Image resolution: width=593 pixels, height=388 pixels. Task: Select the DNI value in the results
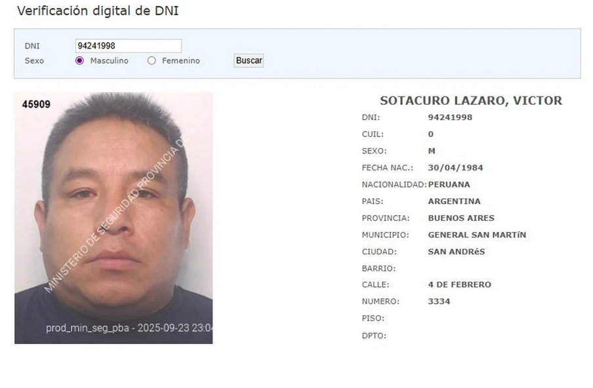point(450,117)
